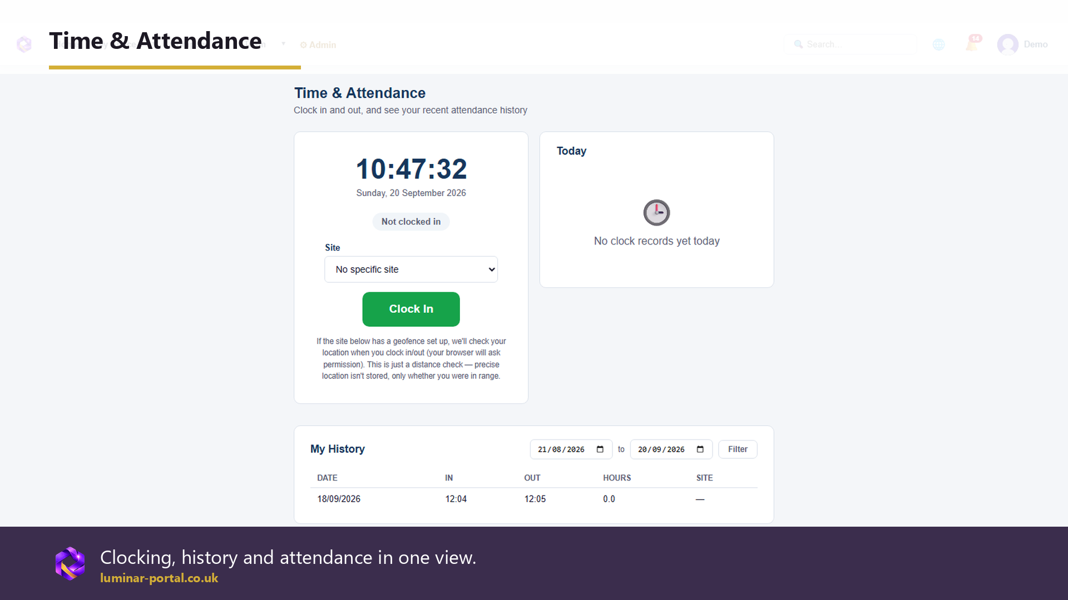Click the clock icon in the Today card
Image resolution: width=1068 pixels, height=600 pixels.
tap(656, 212)
